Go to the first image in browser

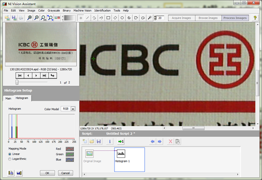[20, 76]
